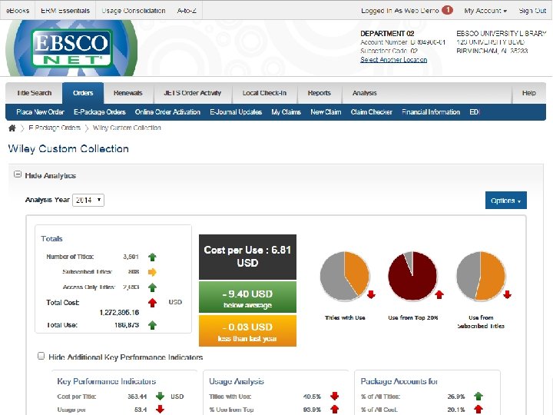Open the Options dropdown button
This screenshot has width=553, height=415.
tap(505, 201)
